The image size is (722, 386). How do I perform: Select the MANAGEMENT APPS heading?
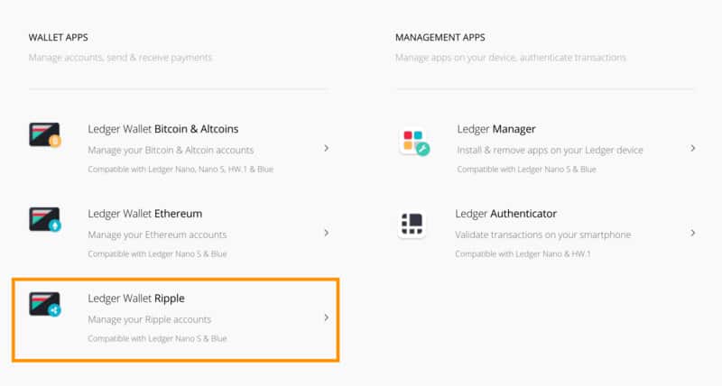tap(440, 38)
